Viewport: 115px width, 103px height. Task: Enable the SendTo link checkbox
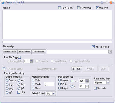[60, 7]
